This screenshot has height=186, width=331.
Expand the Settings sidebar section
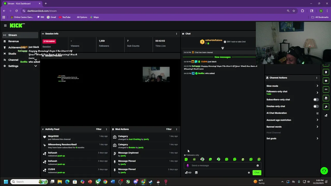35,66
